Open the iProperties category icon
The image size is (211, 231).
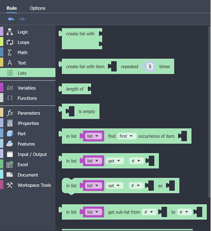(10, 123)
